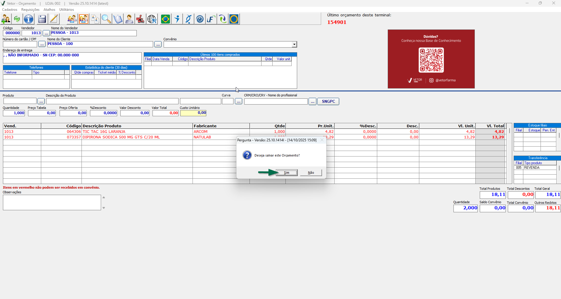Click the globe shopping cart icon

tap(152, 19)
